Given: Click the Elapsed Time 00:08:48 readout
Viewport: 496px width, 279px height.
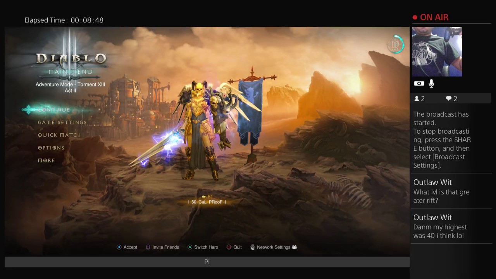Looking at the screenshot, I should 64,20.
